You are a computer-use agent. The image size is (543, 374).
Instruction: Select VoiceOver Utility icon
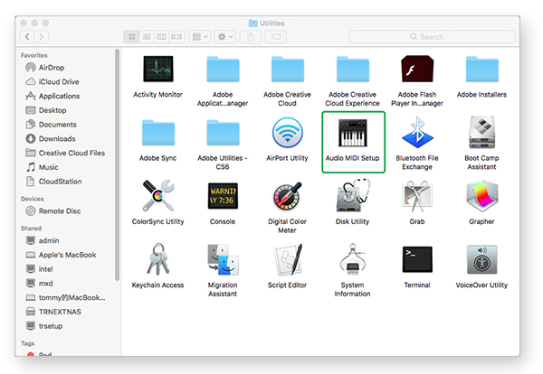482,259
